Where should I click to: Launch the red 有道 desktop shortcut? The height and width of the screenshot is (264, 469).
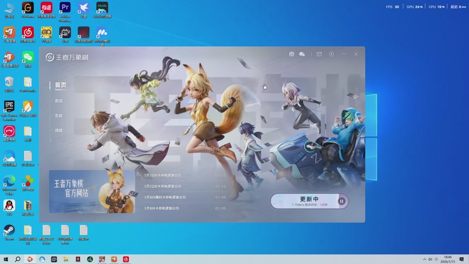click(x=46, y=10)
